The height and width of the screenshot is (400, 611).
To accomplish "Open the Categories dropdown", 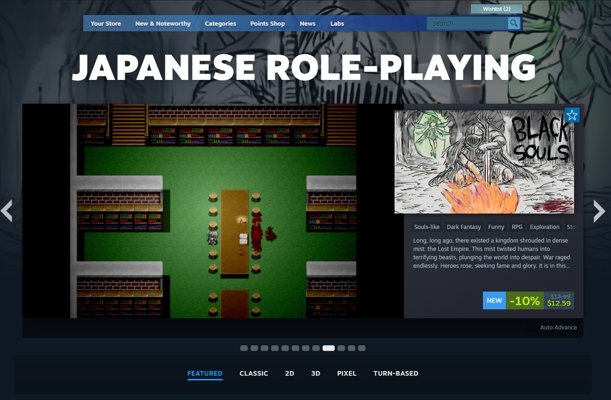I will click(220, 24).
